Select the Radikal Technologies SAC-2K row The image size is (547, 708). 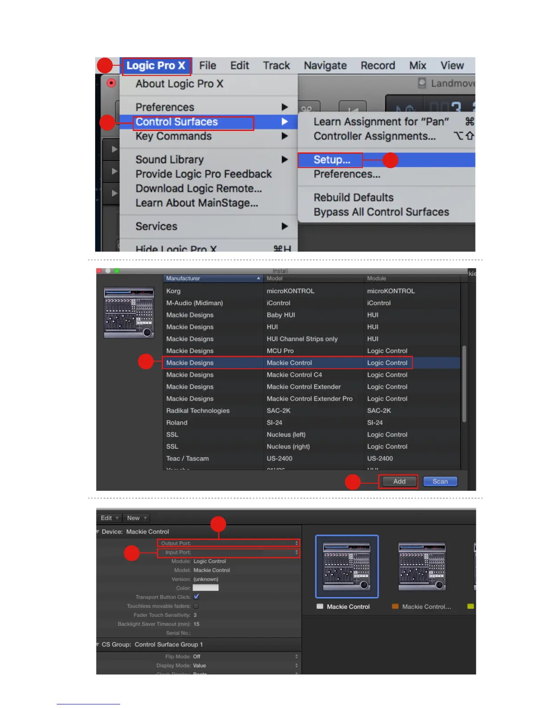coord(311,411)
